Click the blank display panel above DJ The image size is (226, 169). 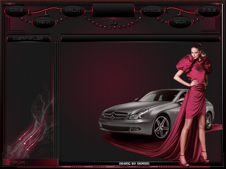click(114, 10)
